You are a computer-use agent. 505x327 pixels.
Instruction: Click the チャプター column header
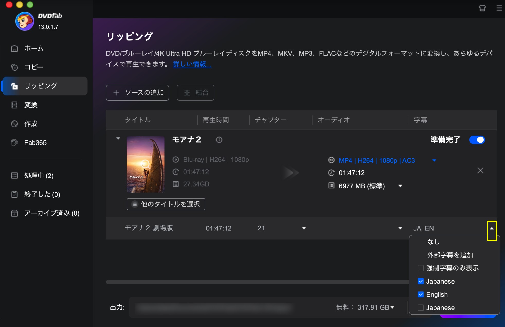point(270,120)
